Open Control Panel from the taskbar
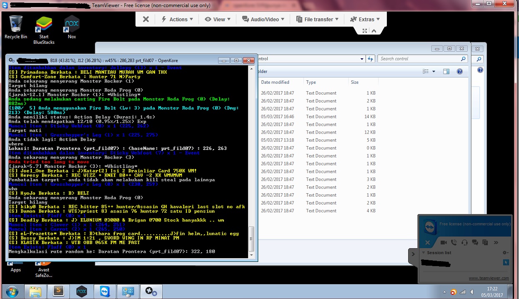Screen dimensions: 519x299 click(127, 291)
